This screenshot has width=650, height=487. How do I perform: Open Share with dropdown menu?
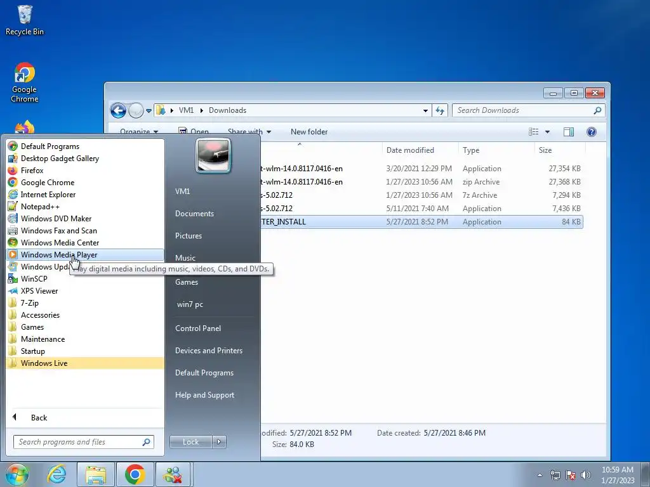click(249, 132)
